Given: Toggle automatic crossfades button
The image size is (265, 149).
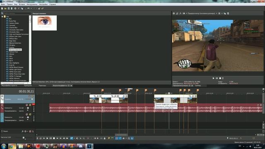Looking at the screenshot, I should (120, 138).
